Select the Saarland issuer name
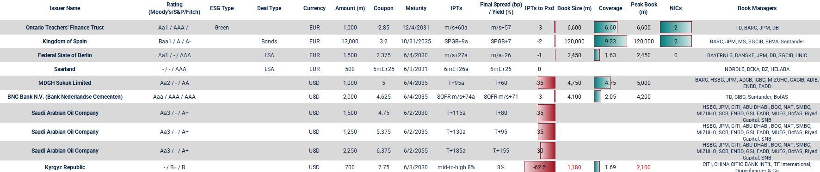 [65, 69]
